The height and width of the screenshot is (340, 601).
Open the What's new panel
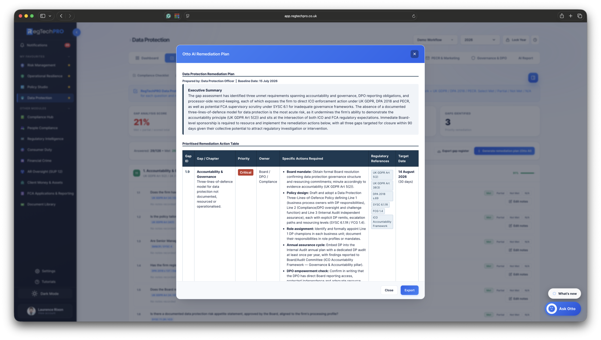point(564,293)
